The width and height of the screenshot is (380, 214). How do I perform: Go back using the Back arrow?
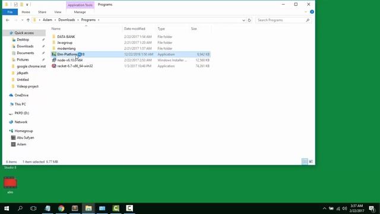(8, 20)
